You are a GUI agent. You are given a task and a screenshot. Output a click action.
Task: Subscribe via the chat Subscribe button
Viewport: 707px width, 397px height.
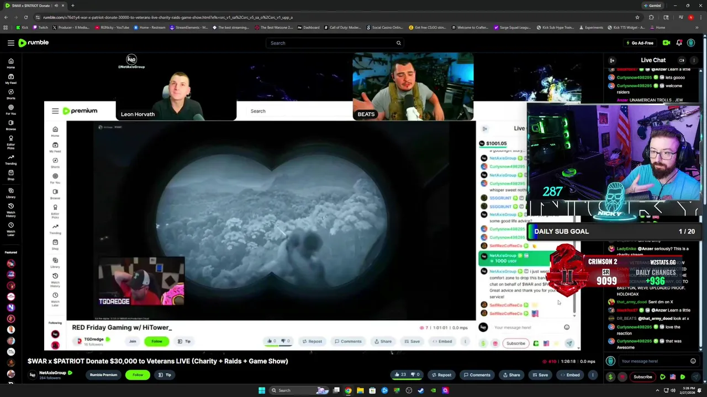pos(642,377)
